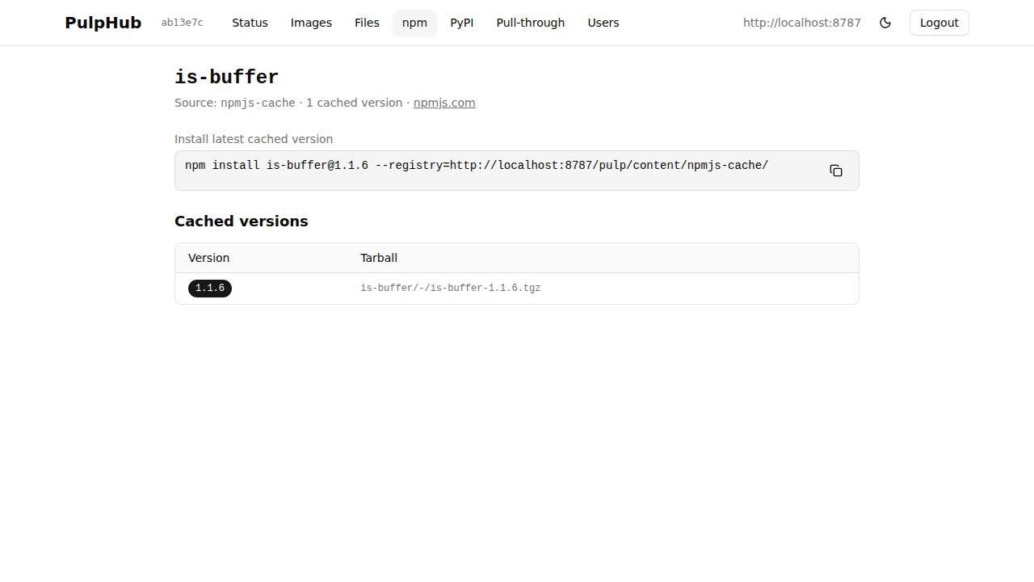Copy the npm install command
The image size is (1034, 582).
(x=835, y=171)
